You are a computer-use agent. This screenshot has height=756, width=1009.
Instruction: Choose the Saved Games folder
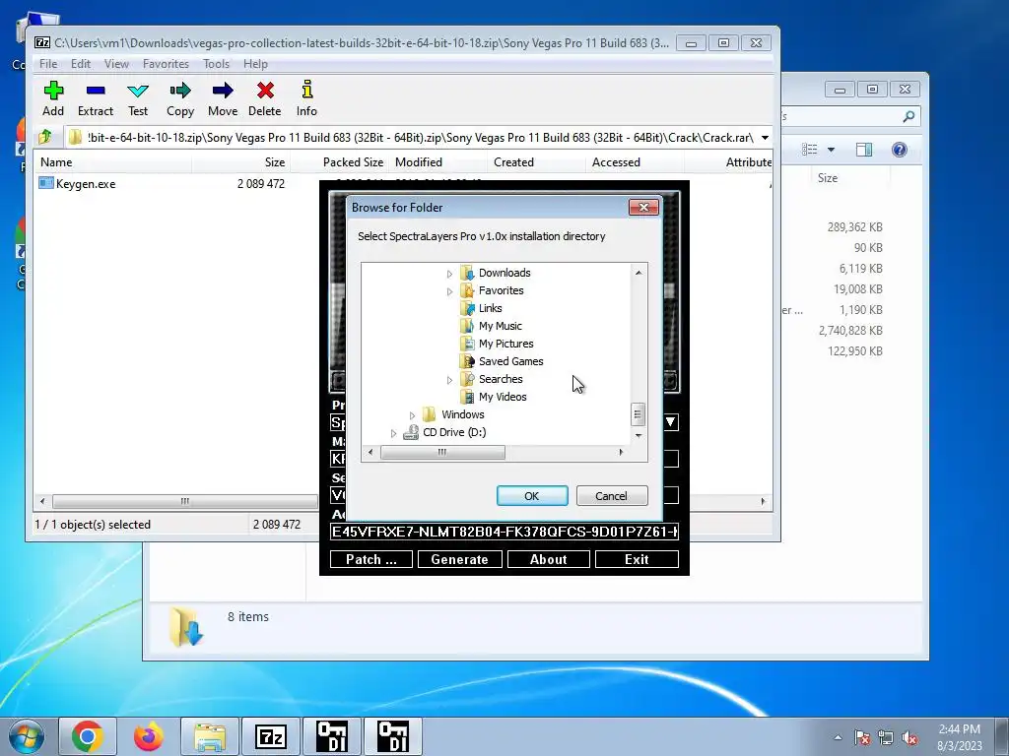point(511,361)
